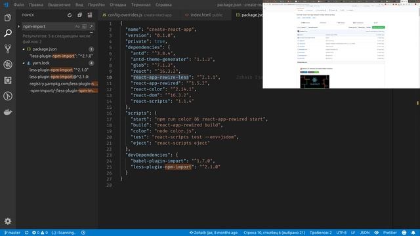Click README image thumbnail in browser window
420x236 pixels.
pos(315,81)
